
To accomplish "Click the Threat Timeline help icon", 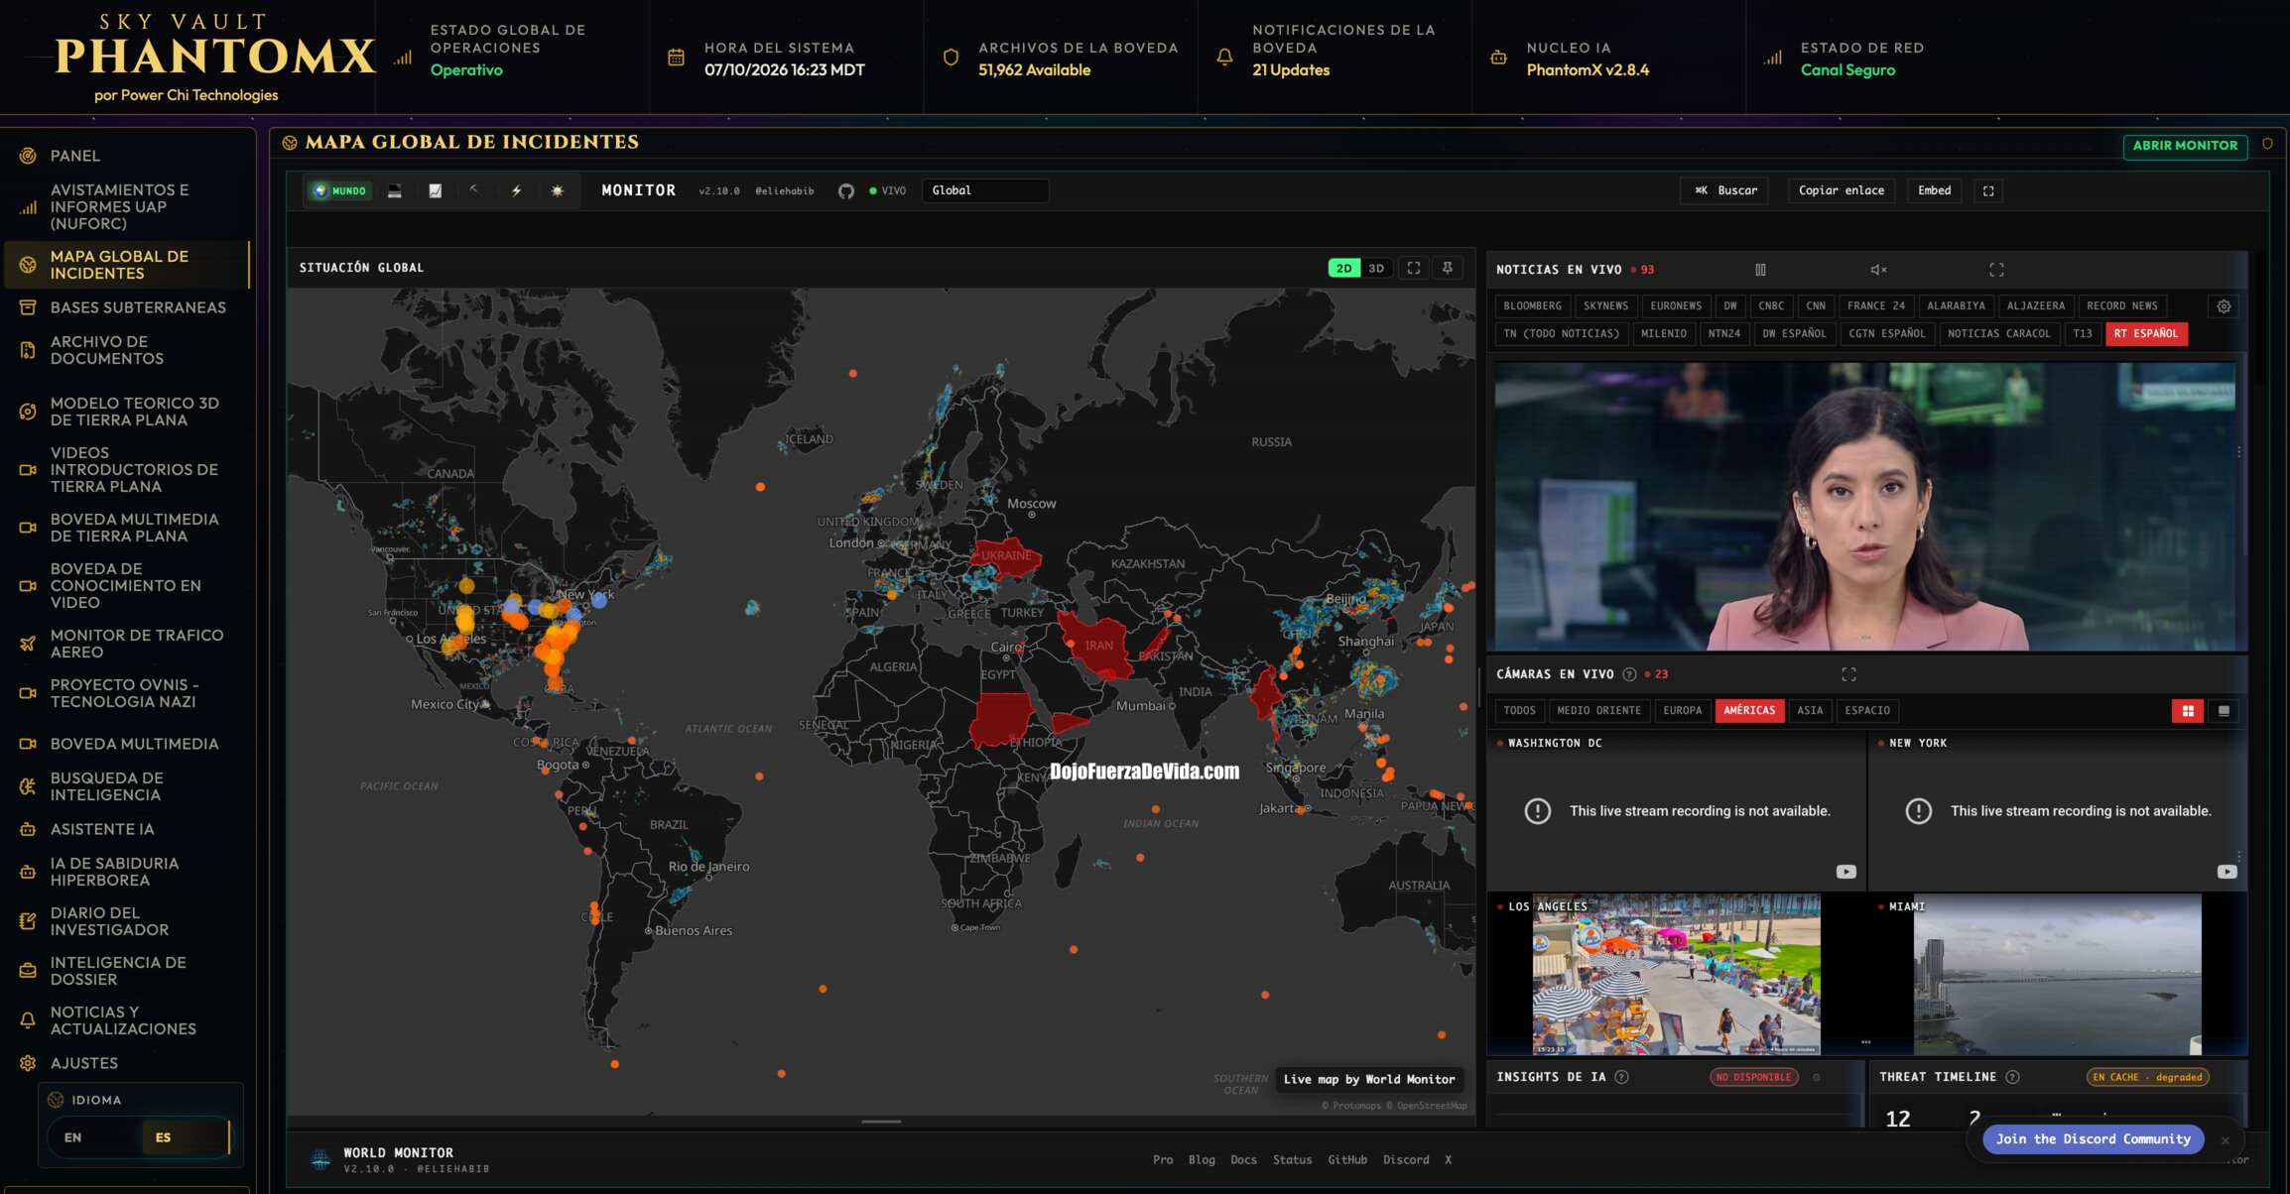I will click(2012, 1077).
